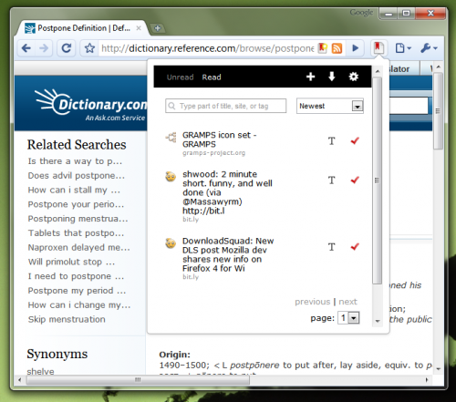Mark DownloadSquad item as read
This screenshot has width=456, height=402.
point(355,247)
